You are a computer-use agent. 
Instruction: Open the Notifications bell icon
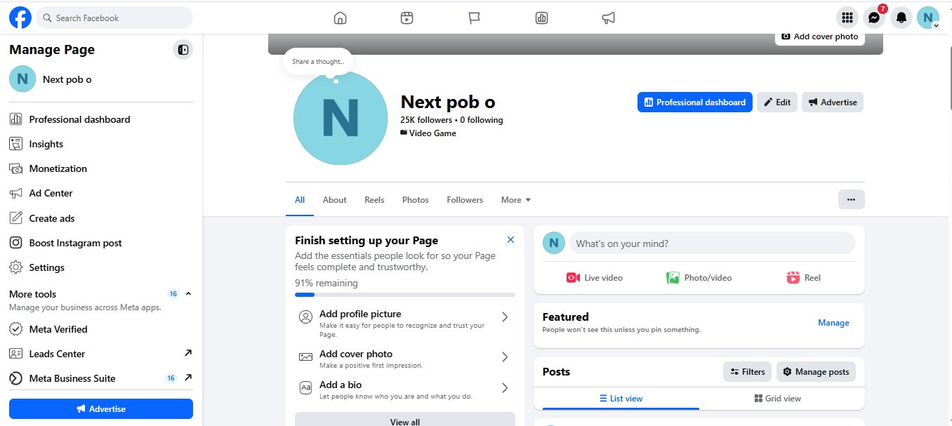901,18
